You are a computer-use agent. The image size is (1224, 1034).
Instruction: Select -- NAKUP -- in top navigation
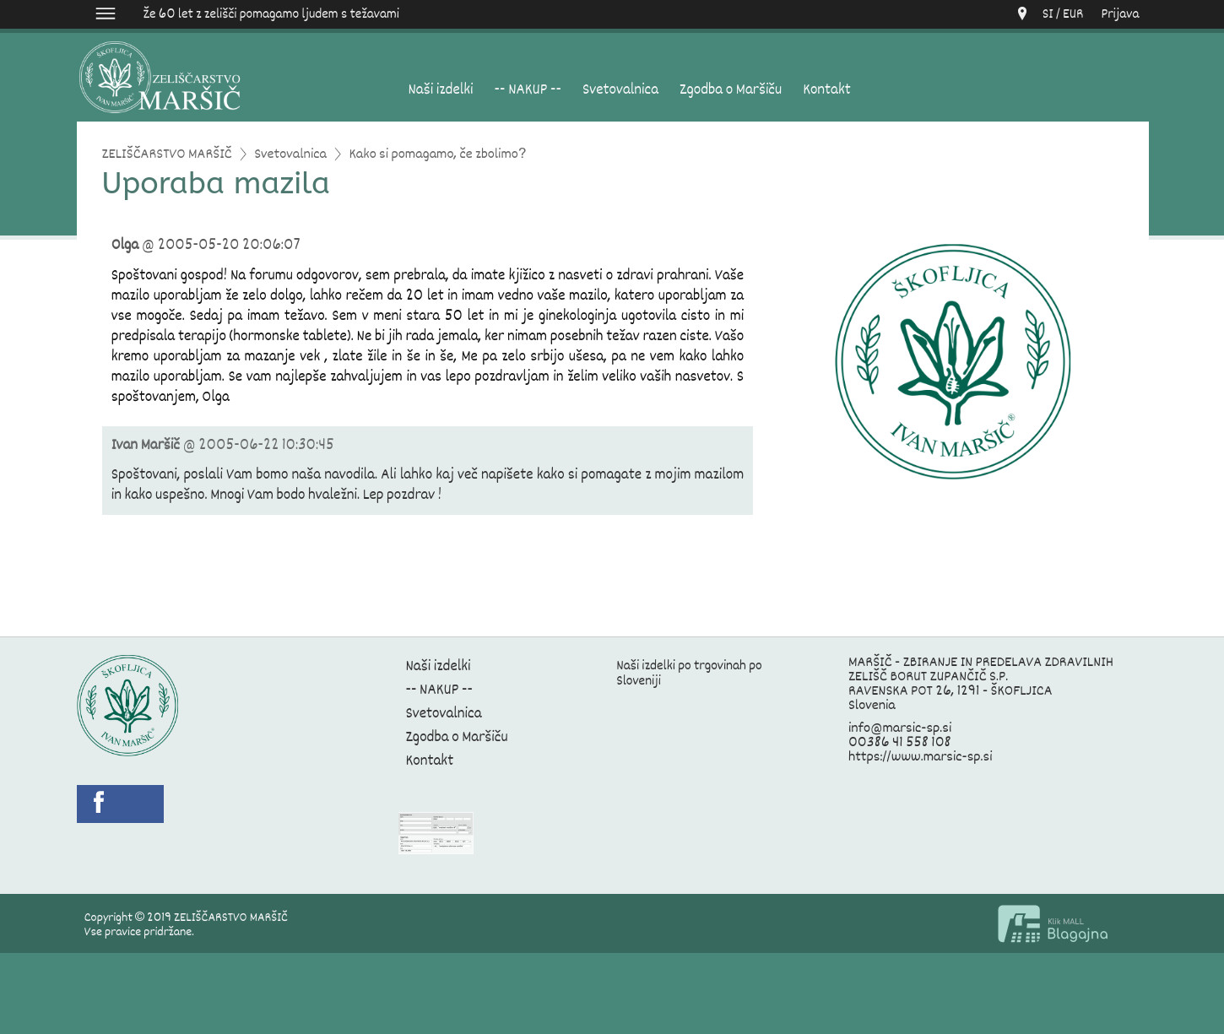coord(528,89)
